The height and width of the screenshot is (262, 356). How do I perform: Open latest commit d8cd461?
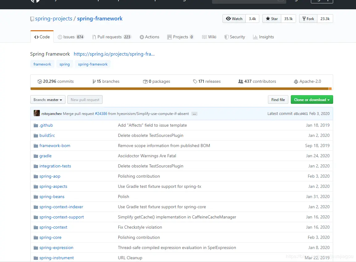click(x=301, y=114)
